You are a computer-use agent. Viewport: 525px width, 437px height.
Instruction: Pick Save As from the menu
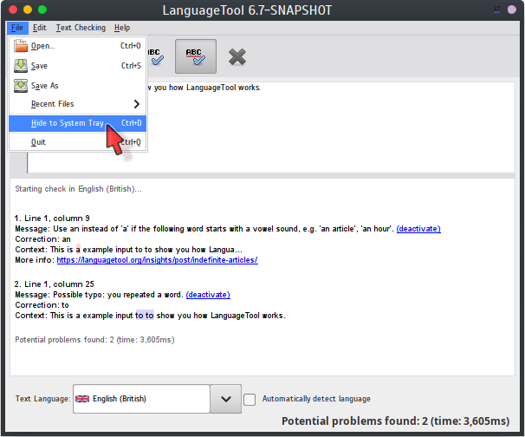[x=78, y=86]
